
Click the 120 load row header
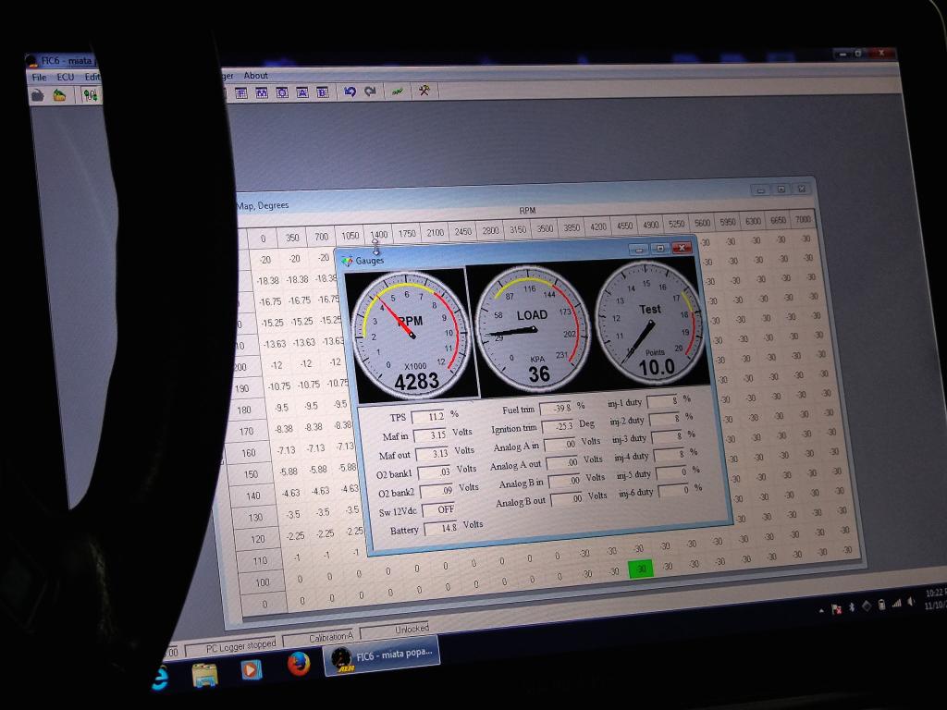click(x=258, y=539)
